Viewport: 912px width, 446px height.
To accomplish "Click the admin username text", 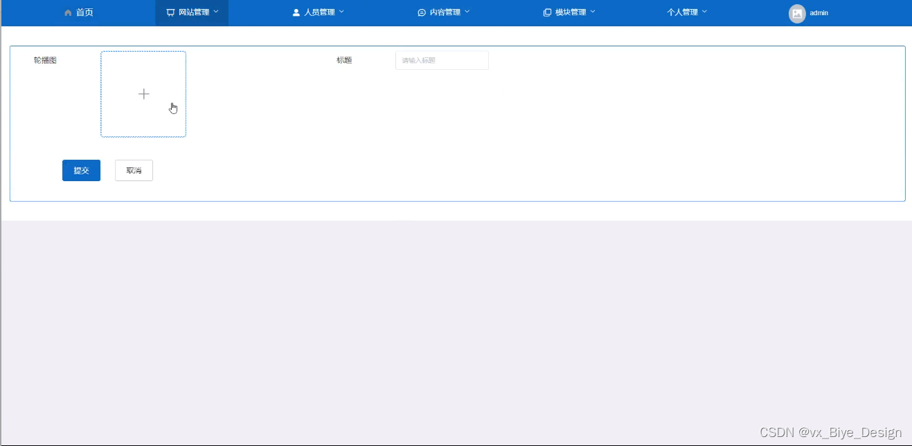I will 819,13.
